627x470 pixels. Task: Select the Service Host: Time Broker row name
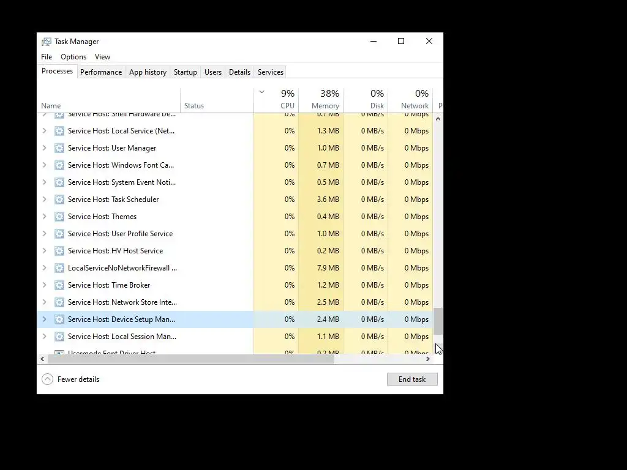click(x=109, y=285)
